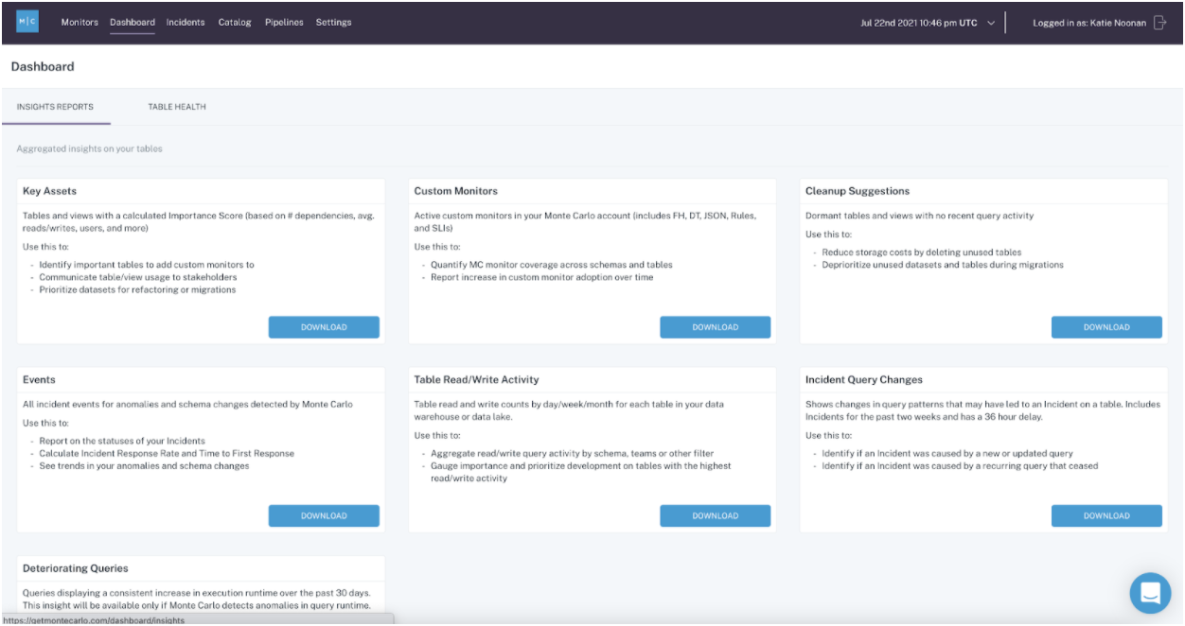Screen dimensions: 1185x626
Task: Click the Table Read/Write Activity card title
Action: 477,379
